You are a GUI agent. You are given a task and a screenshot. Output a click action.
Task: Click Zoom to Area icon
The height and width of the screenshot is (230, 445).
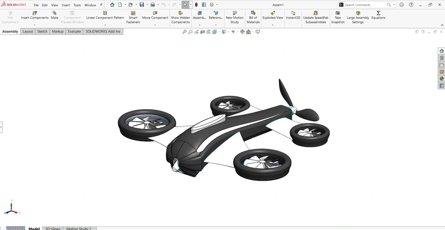[x=190, y=32]
